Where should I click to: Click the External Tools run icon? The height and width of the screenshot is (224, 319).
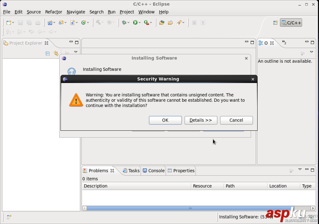click(146, 22)
